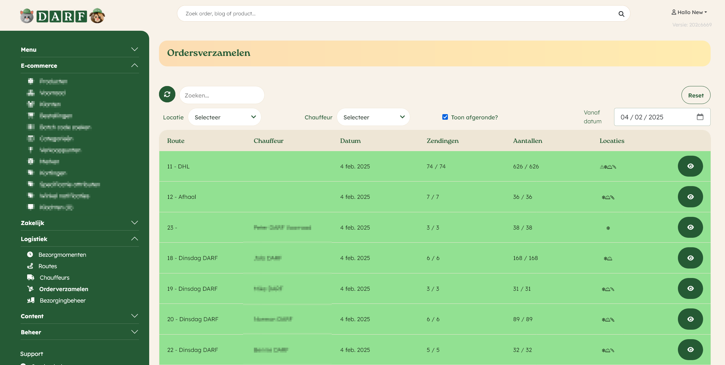Focus the Zoeken table search field
The height and width of the screenshot is (365, 725).
pos(222,95)
